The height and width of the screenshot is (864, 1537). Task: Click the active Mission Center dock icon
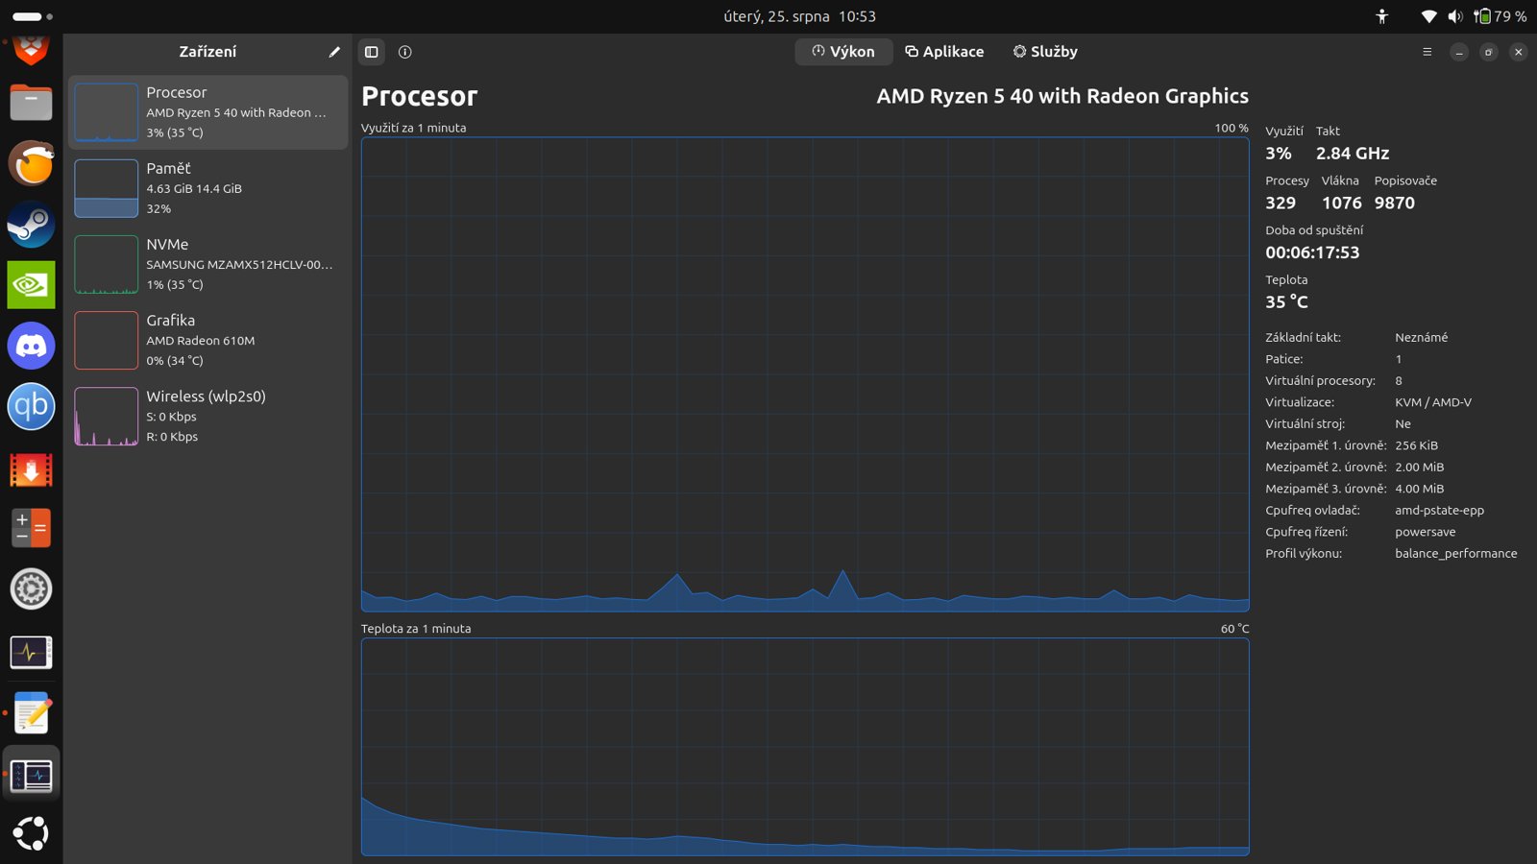tap(32, 775)
